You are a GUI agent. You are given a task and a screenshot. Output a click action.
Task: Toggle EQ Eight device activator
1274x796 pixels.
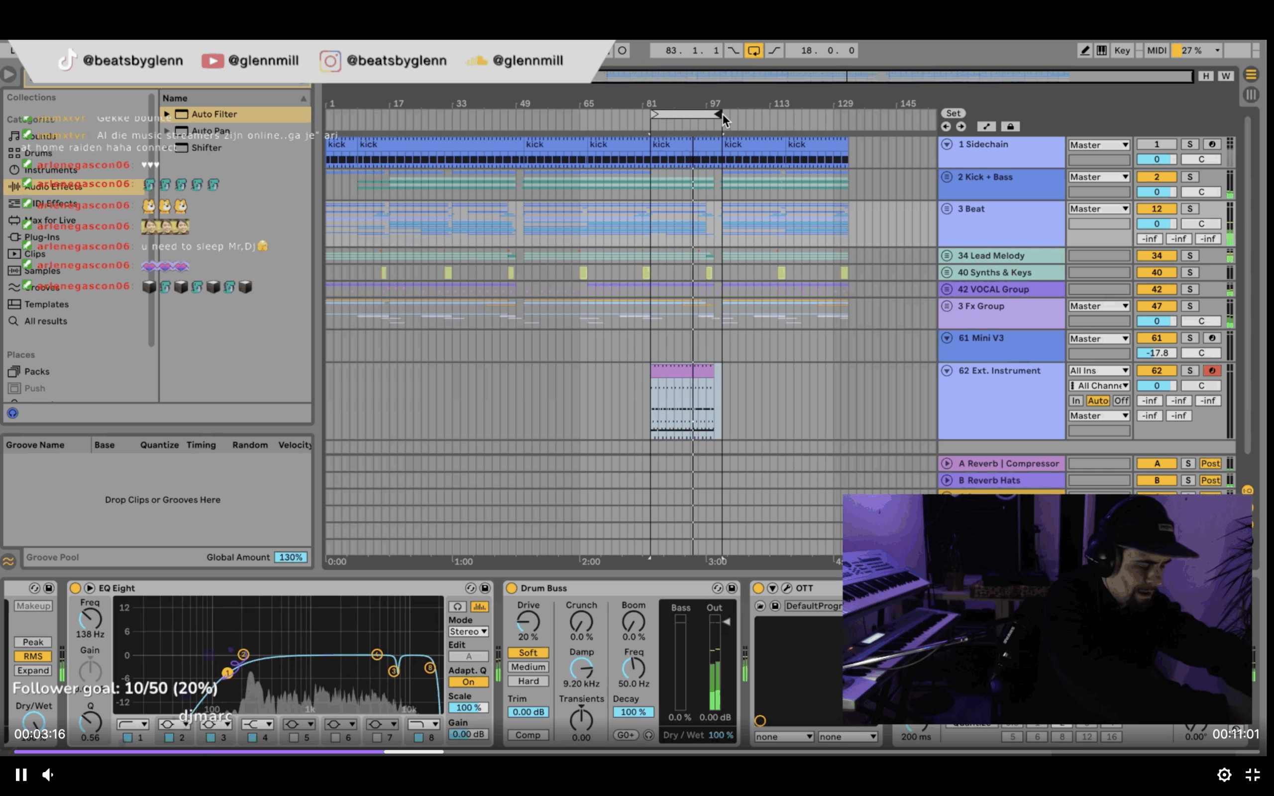point(75,588)
